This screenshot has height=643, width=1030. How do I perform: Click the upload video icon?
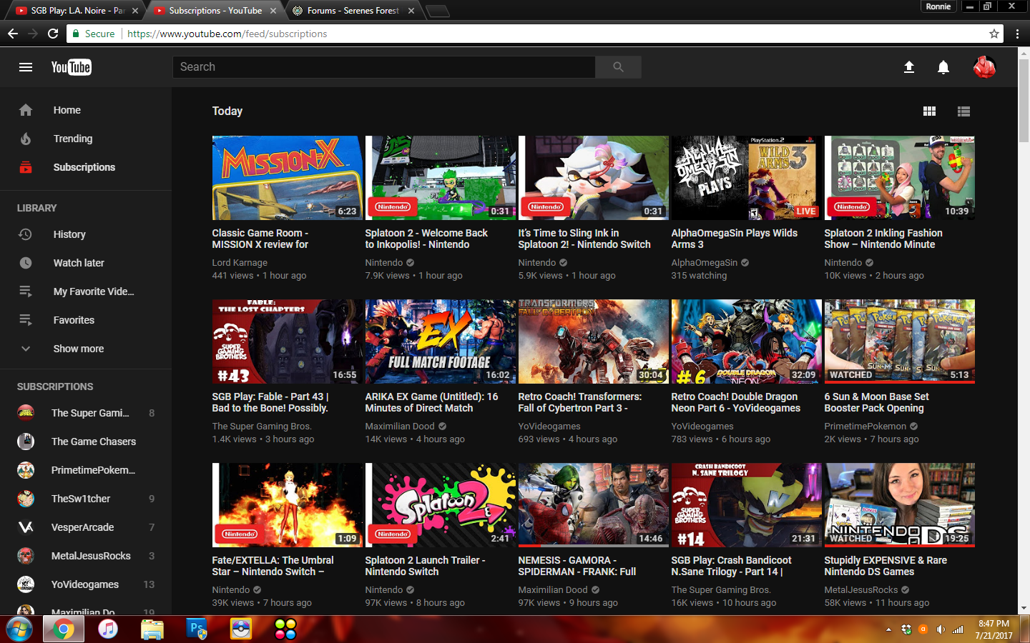[908, 67]
